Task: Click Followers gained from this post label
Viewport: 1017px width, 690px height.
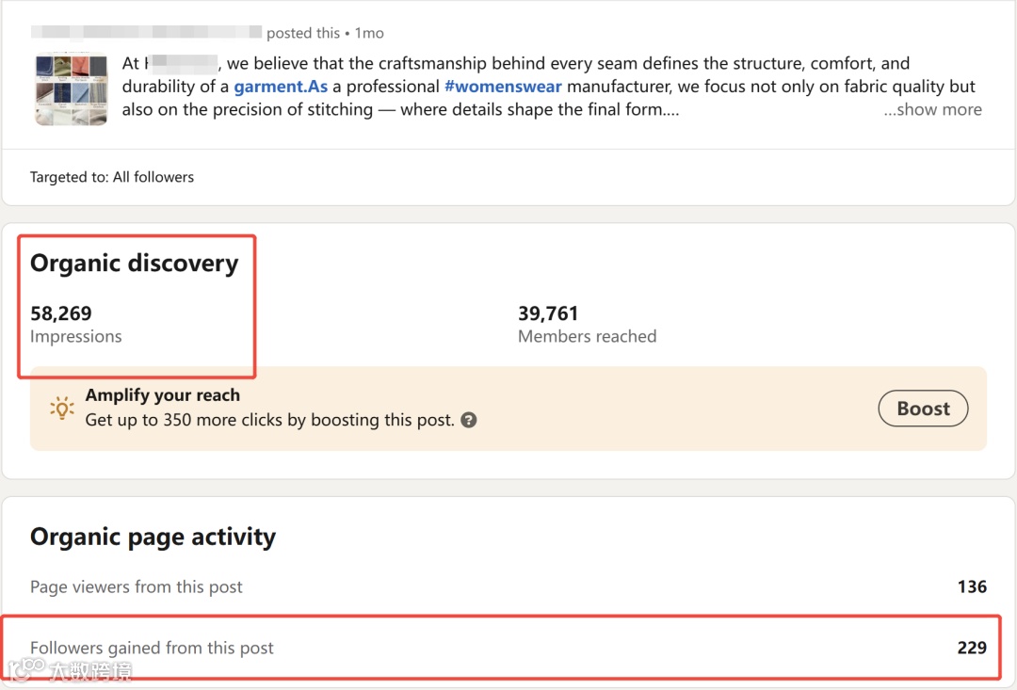Action: [152, 648]
